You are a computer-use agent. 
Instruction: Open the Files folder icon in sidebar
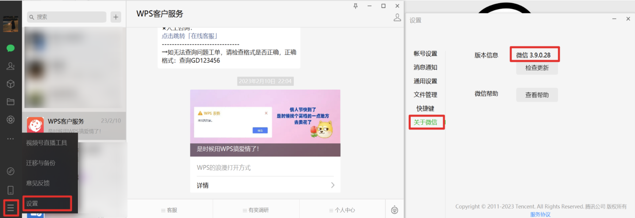pos(10,102)
